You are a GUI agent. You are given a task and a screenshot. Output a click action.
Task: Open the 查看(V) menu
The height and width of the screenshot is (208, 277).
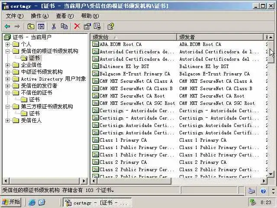point(64,16)
